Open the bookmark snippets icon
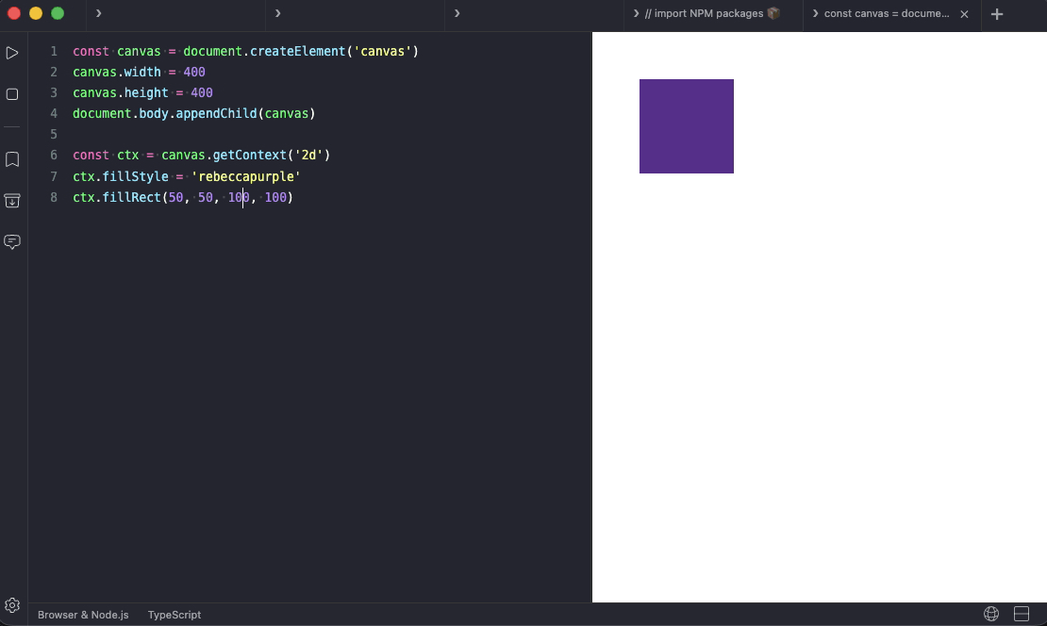The width and height of the screenshot is (1047, 626). [12, 159]
